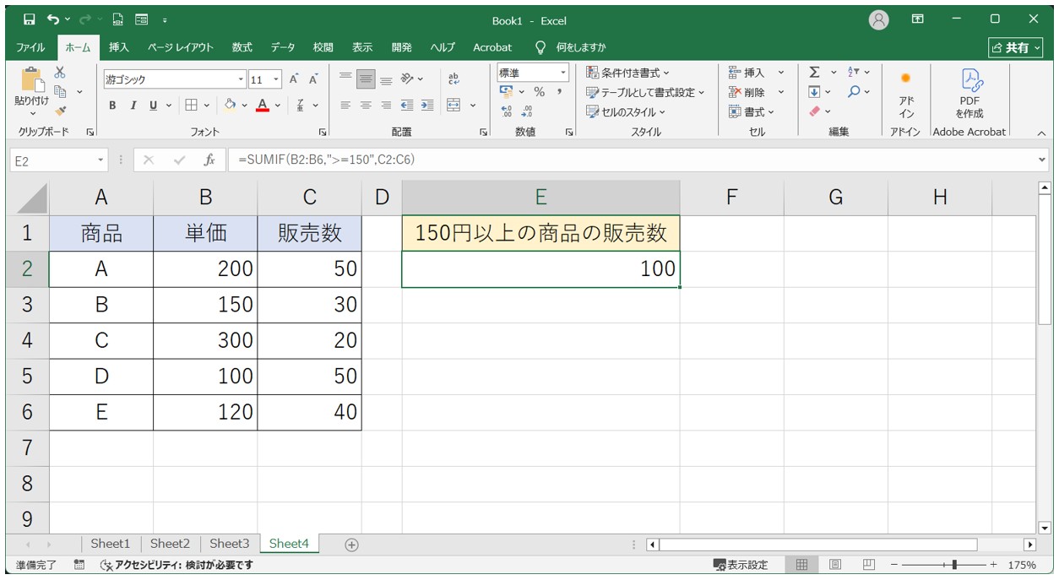Switch to the 挿入 tab
The width and height of the screenshot is (1059, 580).
119,47
